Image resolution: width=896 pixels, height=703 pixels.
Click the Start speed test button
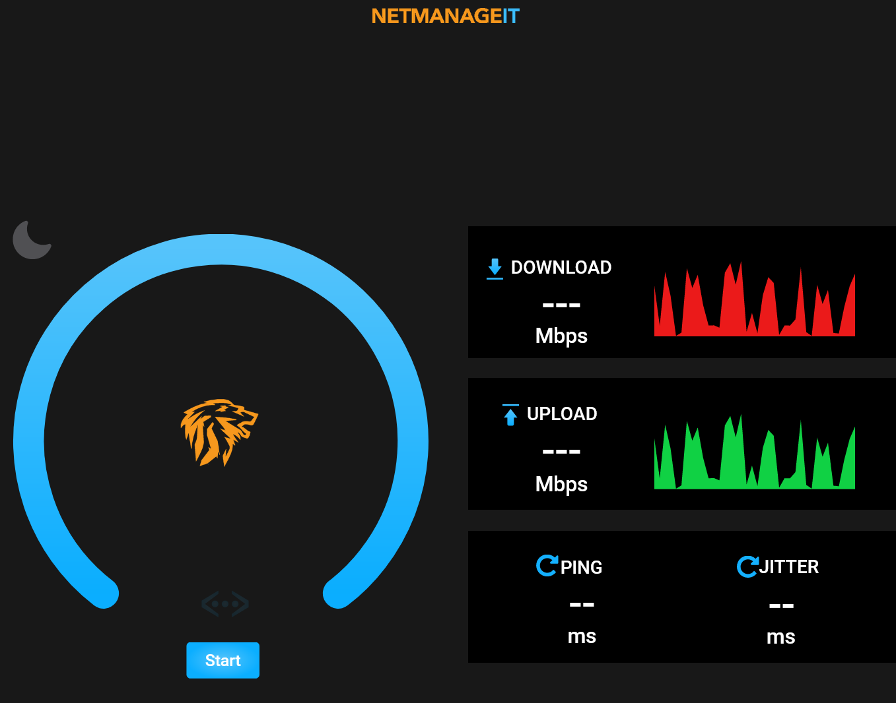[x=223, y=660]
